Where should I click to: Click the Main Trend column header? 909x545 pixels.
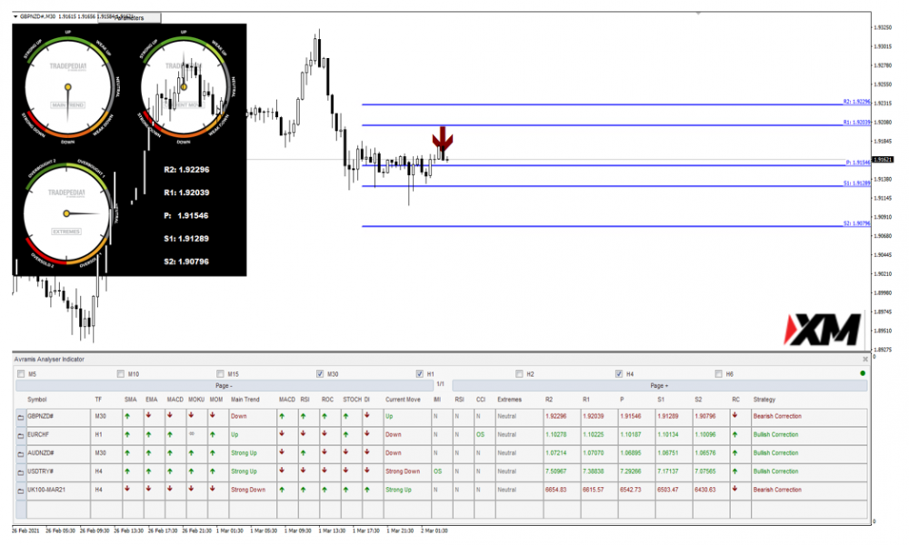245,400
